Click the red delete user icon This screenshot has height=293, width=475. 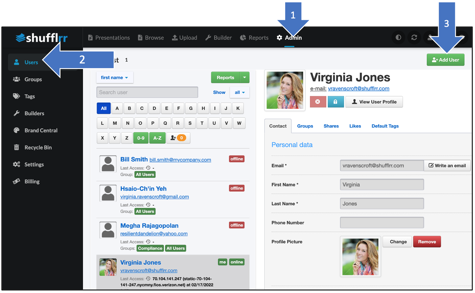[x=318, y=102]
